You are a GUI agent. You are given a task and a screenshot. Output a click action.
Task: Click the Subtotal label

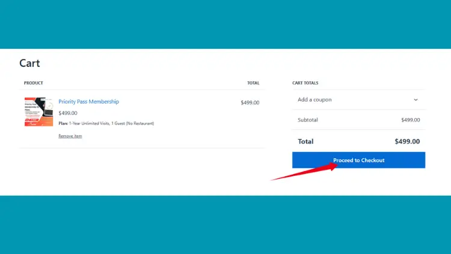click(x=308, y=120)
